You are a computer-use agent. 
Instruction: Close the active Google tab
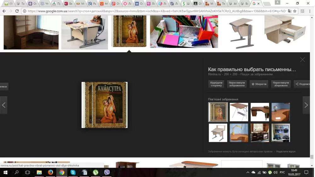[258, 3]
